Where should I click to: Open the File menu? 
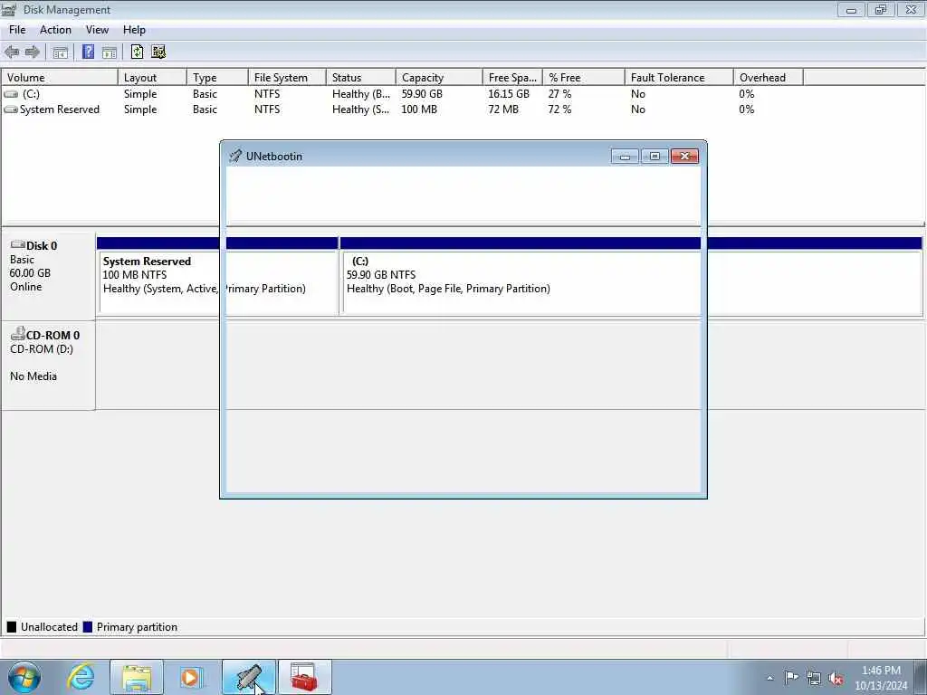[17, 30]
